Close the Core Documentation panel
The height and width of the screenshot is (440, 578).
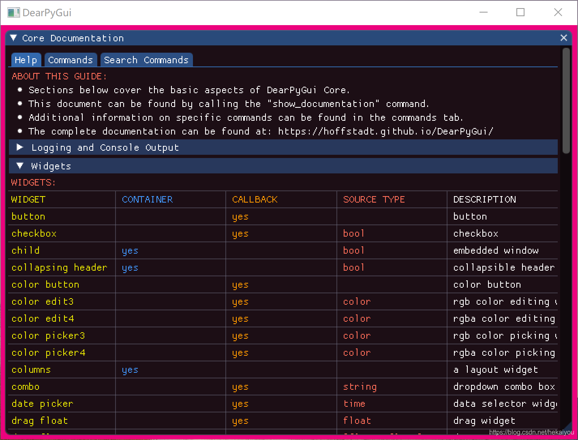coord(563,38)
